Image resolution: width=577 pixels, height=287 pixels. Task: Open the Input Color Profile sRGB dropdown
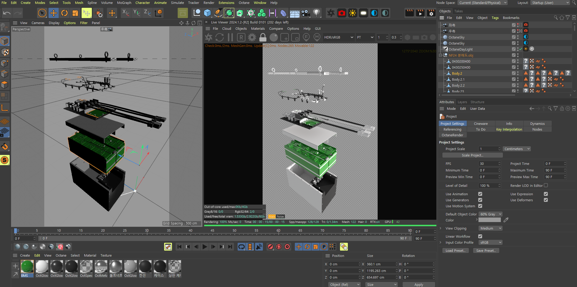[x=491, y=242]
